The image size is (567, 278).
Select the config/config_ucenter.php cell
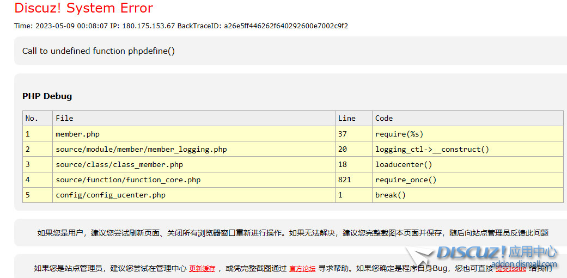coord(111,195)
